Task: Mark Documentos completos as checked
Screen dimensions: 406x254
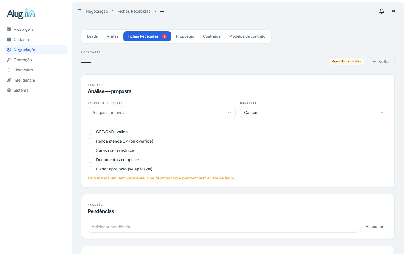Action: tap(91, 160)
